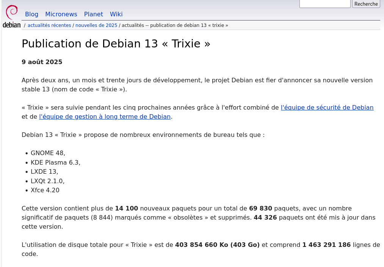Focus the search input field
The width and height of the screenshot is (384, 267).
325,4
